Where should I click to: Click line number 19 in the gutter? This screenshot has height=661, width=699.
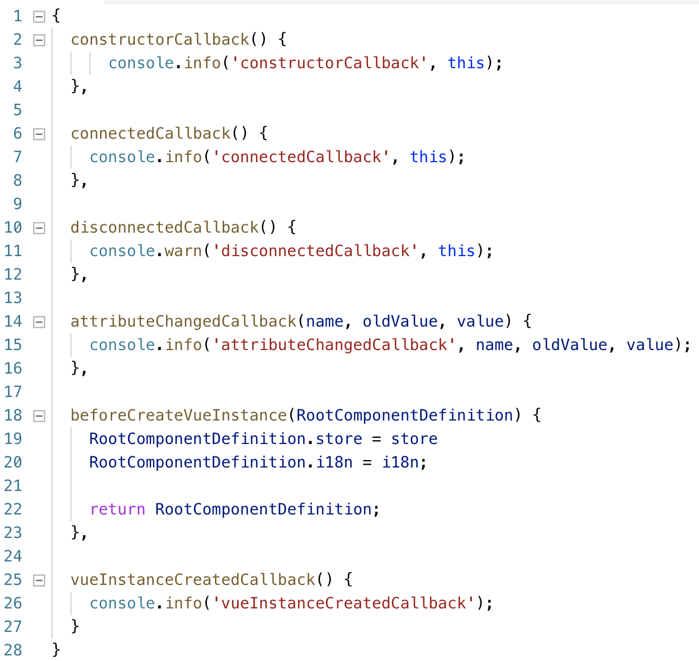click(13, 439)
